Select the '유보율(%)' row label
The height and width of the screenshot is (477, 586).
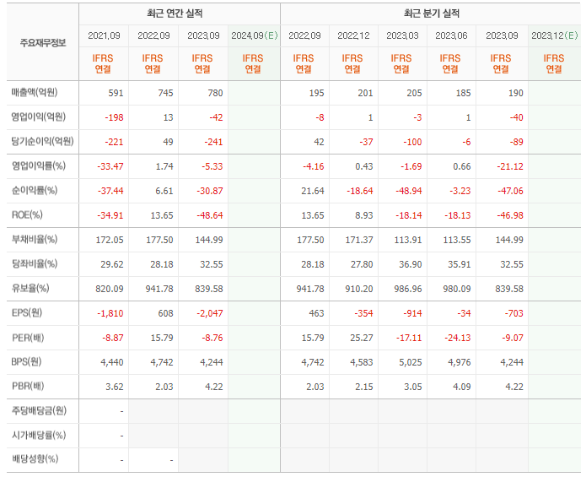[x=30, y=288]
